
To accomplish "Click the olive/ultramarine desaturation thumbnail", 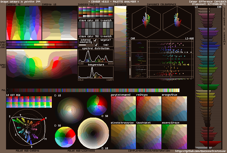I will (x=123, y=136).
